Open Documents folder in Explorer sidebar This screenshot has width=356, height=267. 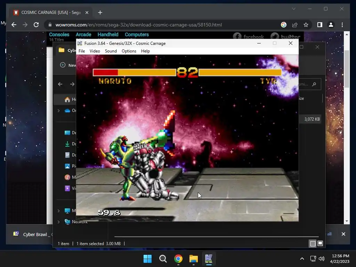70,155
